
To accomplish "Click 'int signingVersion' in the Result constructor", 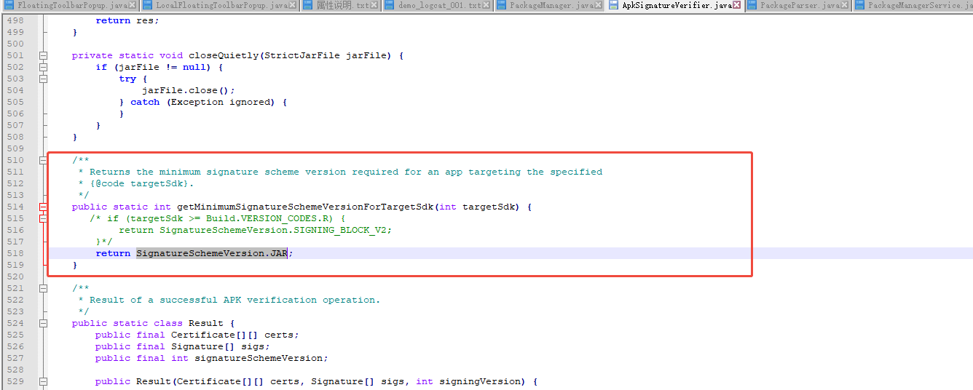I will [x=468, y=381].
